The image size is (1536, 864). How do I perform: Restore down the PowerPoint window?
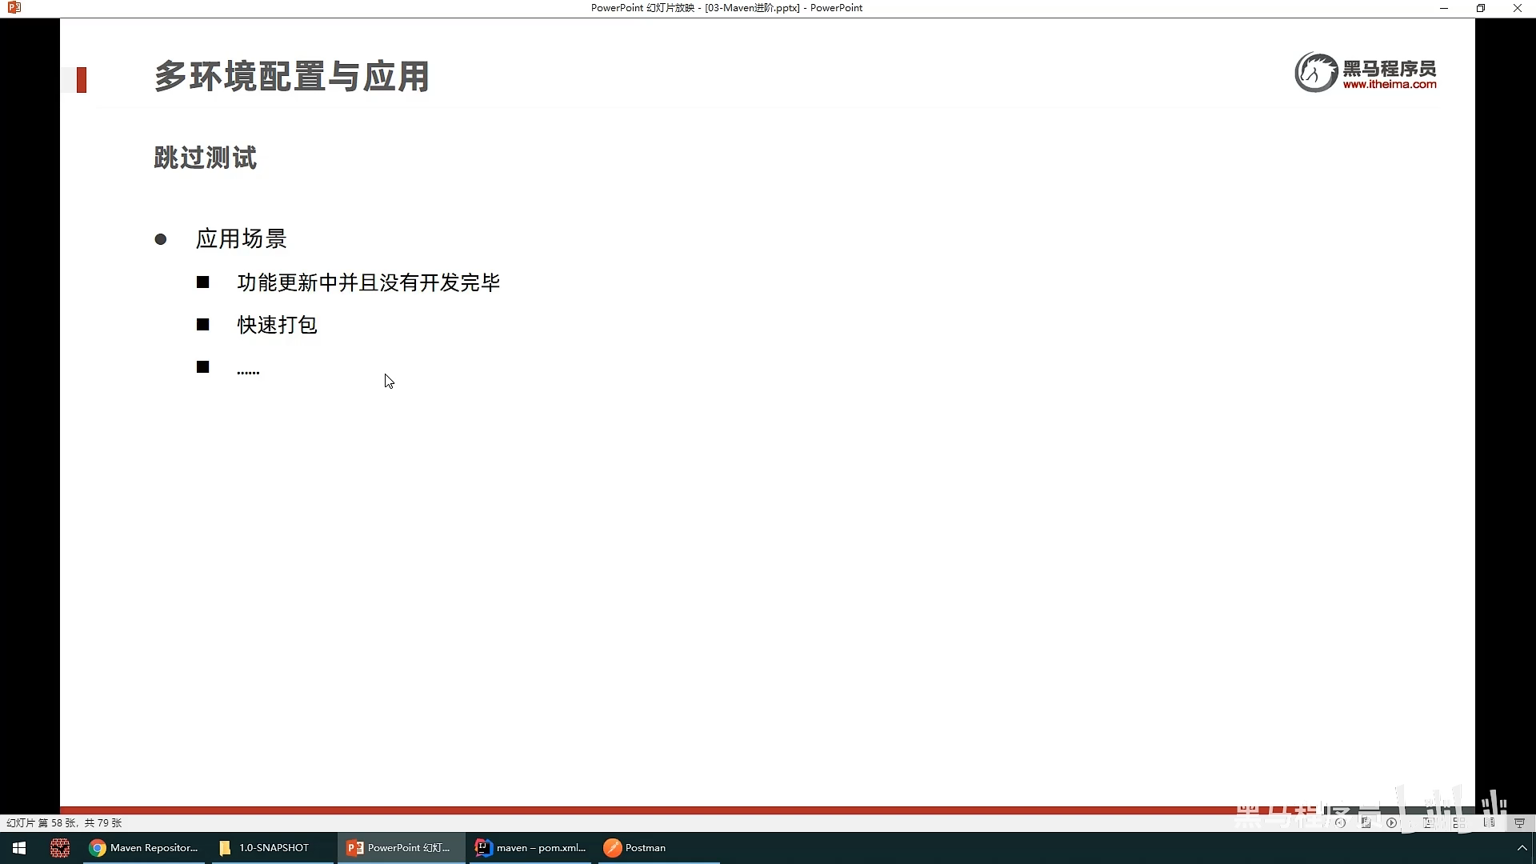tap(1481, 8)
